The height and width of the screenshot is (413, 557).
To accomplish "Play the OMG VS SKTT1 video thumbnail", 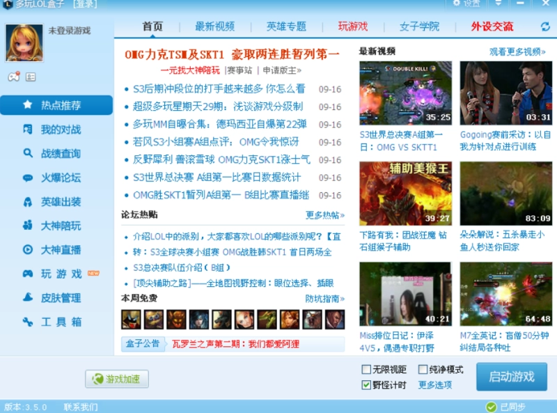I will (406, 93).
